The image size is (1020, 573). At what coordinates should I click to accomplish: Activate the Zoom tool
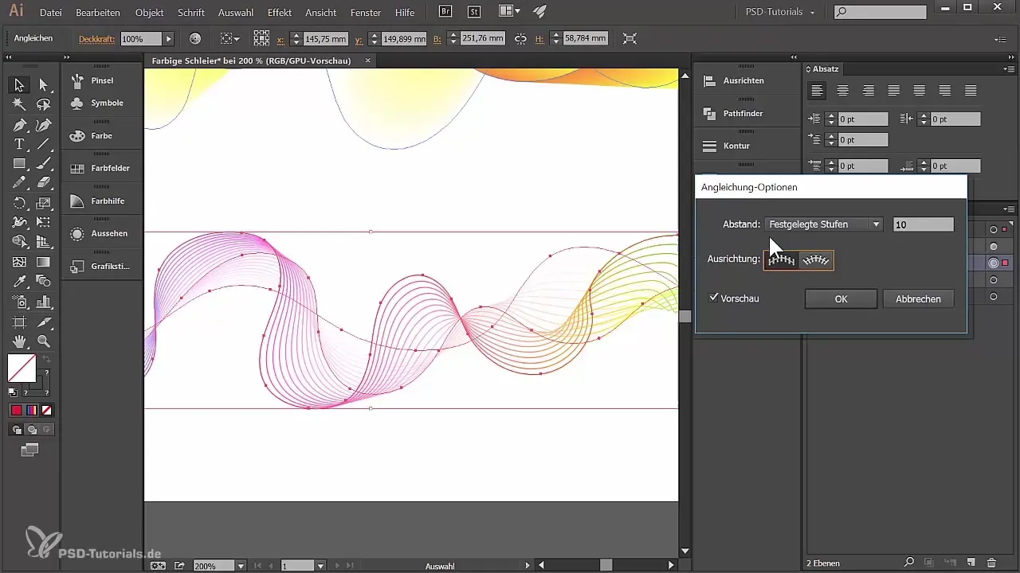[x=44, y=341]
